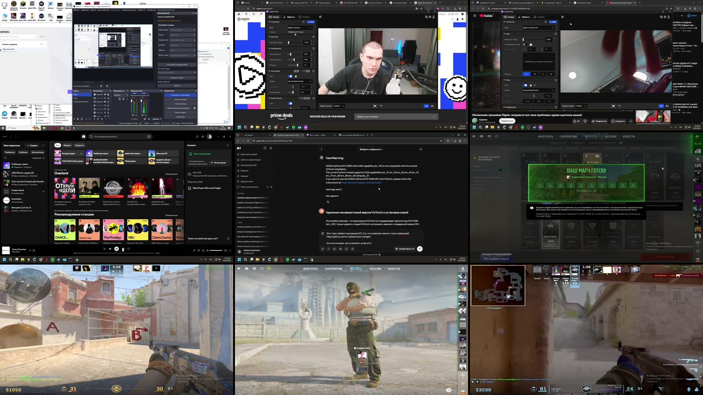Select preset A in Facecam Pro Camera Hub

pyautogui.click(x=526, y=74)
